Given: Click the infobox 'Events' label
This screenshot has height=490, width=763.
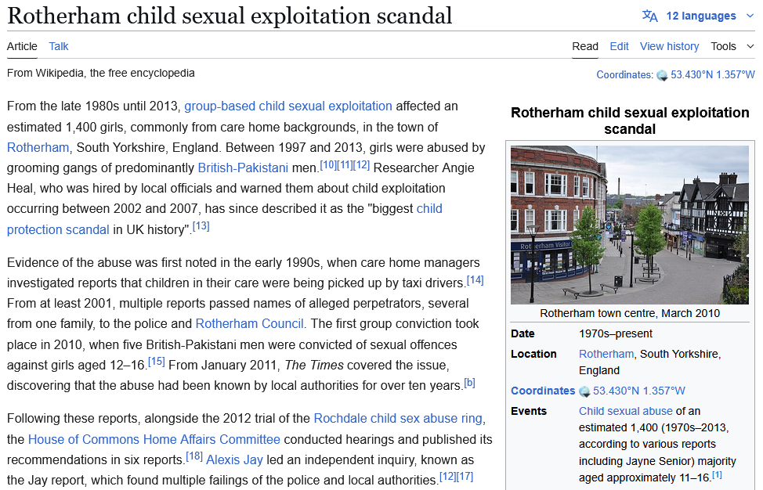Looking at the screenshot, I should [529, 411].
